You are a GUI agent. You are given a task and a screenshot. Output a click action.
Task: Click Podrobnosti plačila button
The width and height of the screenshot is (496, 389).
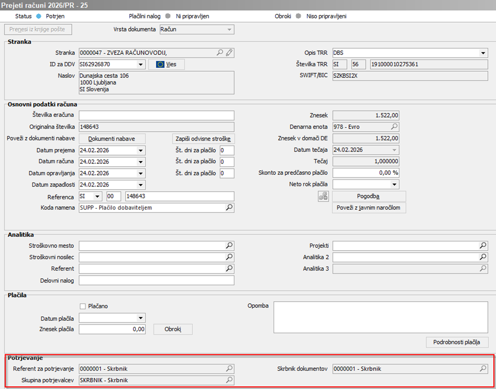(457, 342)
